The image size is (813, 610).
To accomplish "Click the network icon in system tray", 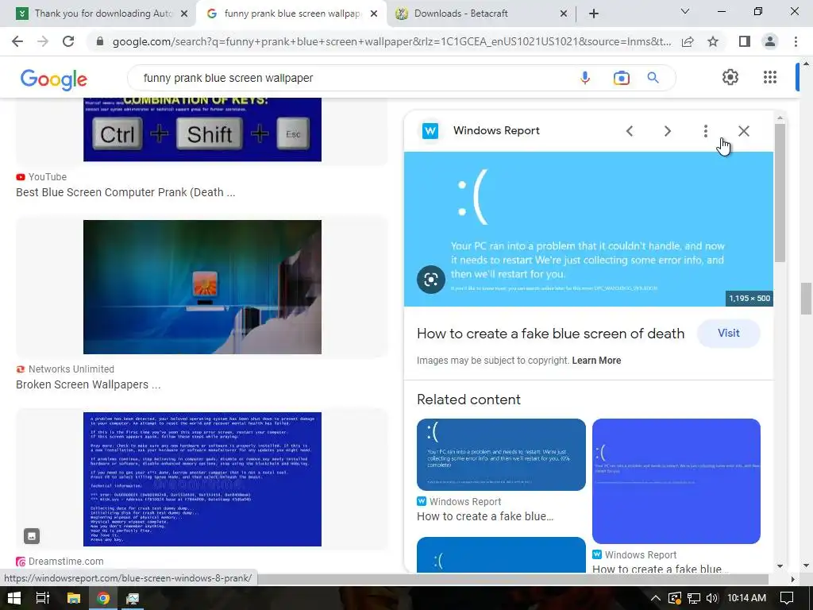I will click(x=693, y=598).
